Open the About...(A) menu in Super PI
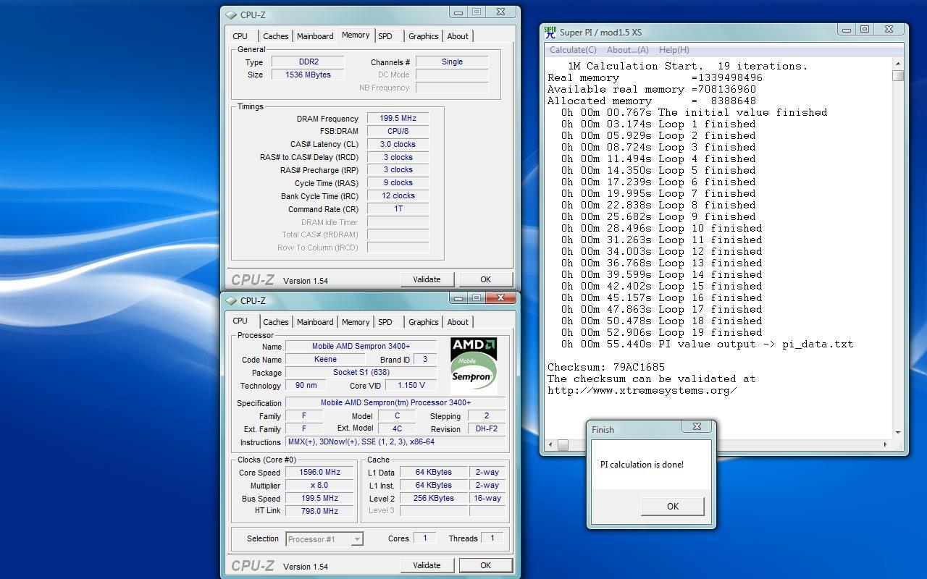Screen dimensions: 927x579 (627, 50)
